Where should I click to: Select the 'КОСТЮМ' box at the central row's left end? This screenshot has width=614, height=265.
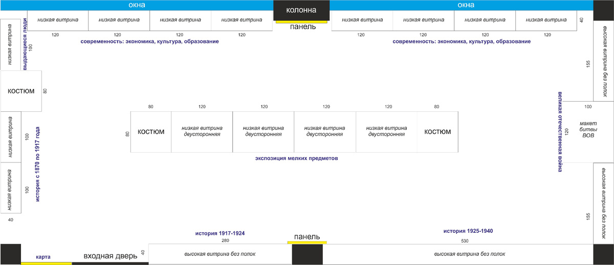coord(151,132)
